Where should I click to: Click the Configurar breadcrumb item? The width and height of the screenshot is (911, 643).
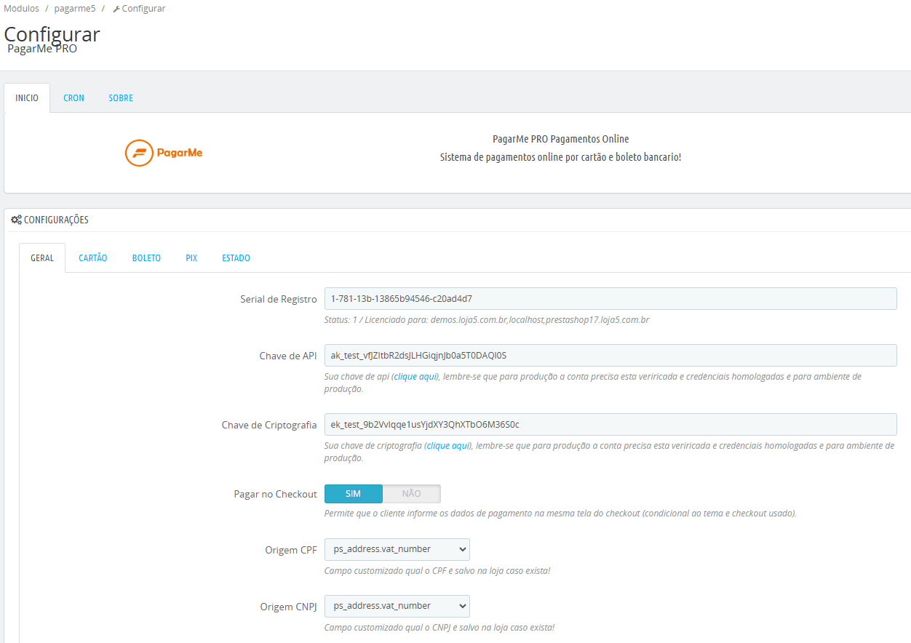tap(139, 9)
